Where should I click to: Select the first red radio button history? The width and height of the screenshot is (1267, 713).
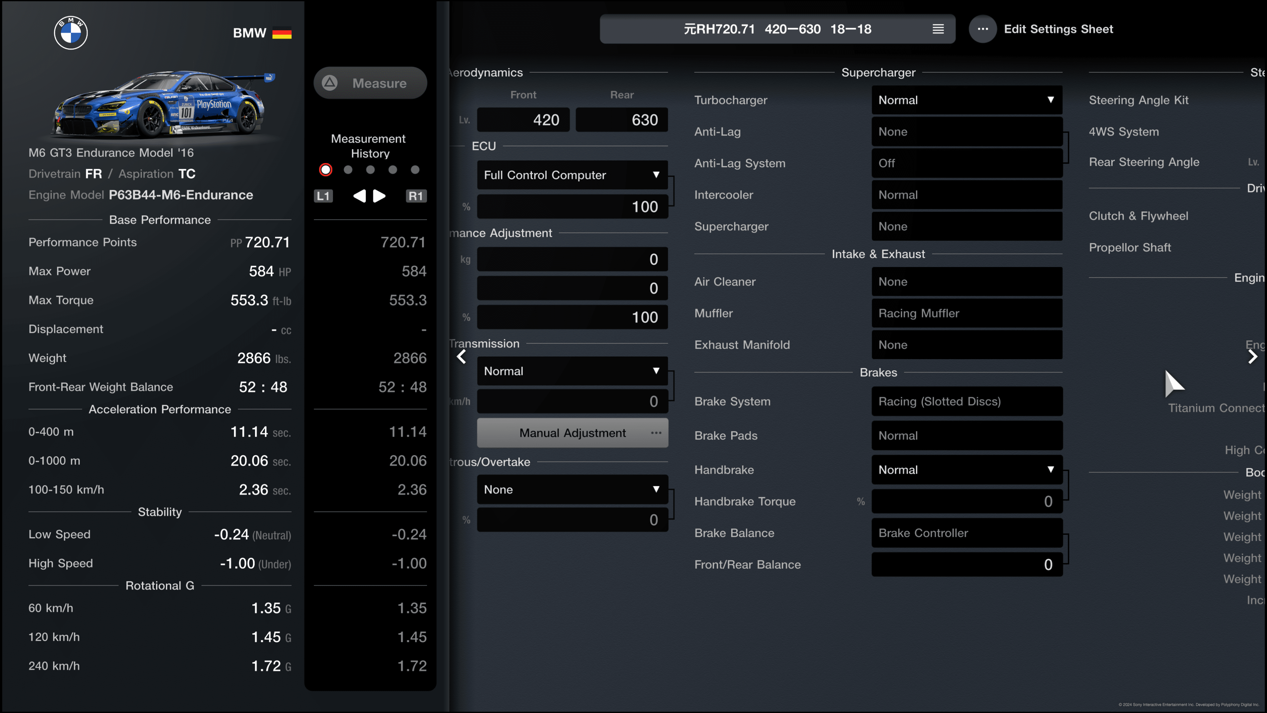(325, 170)
